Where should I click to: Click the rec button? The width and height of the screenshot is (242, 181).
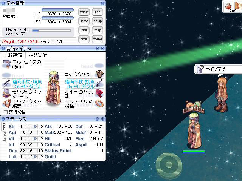tap(98, 12)
